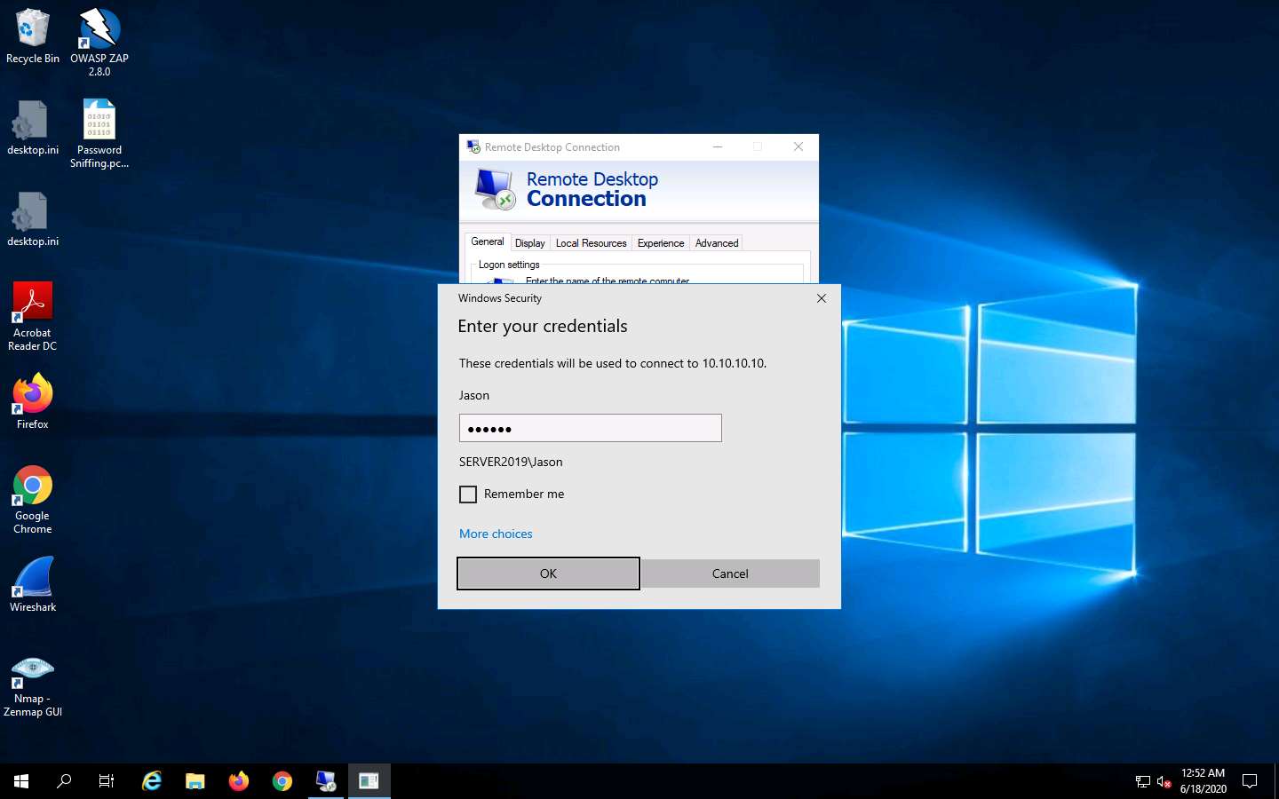Image resolution: width=1279 pixels, height=799 pixels.
Task: Launch the Wireshark desktop shortcut
Action: (x=33, y=584)
